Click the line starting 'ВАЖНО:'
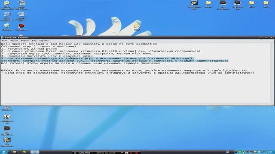The image size is (275, 154). click(125, 70)
